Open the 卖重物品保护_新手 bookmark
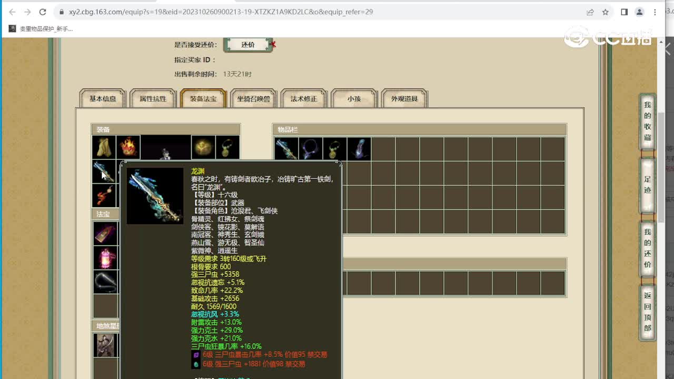 (41, 29)
